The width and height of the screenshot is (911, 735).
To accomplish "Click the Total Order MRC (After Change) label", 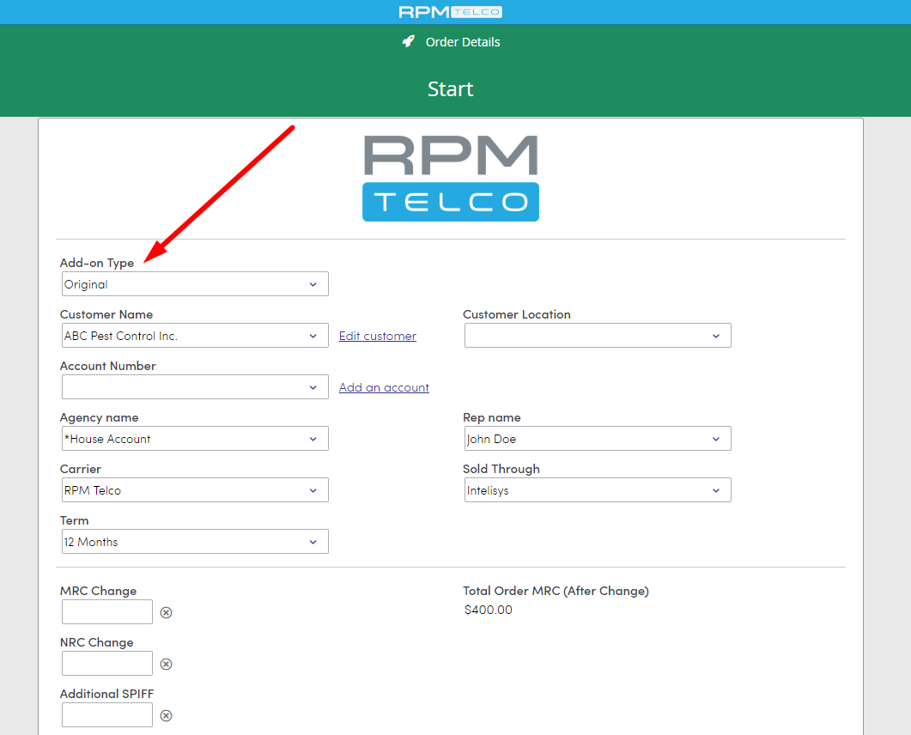I will coord(556,591).
